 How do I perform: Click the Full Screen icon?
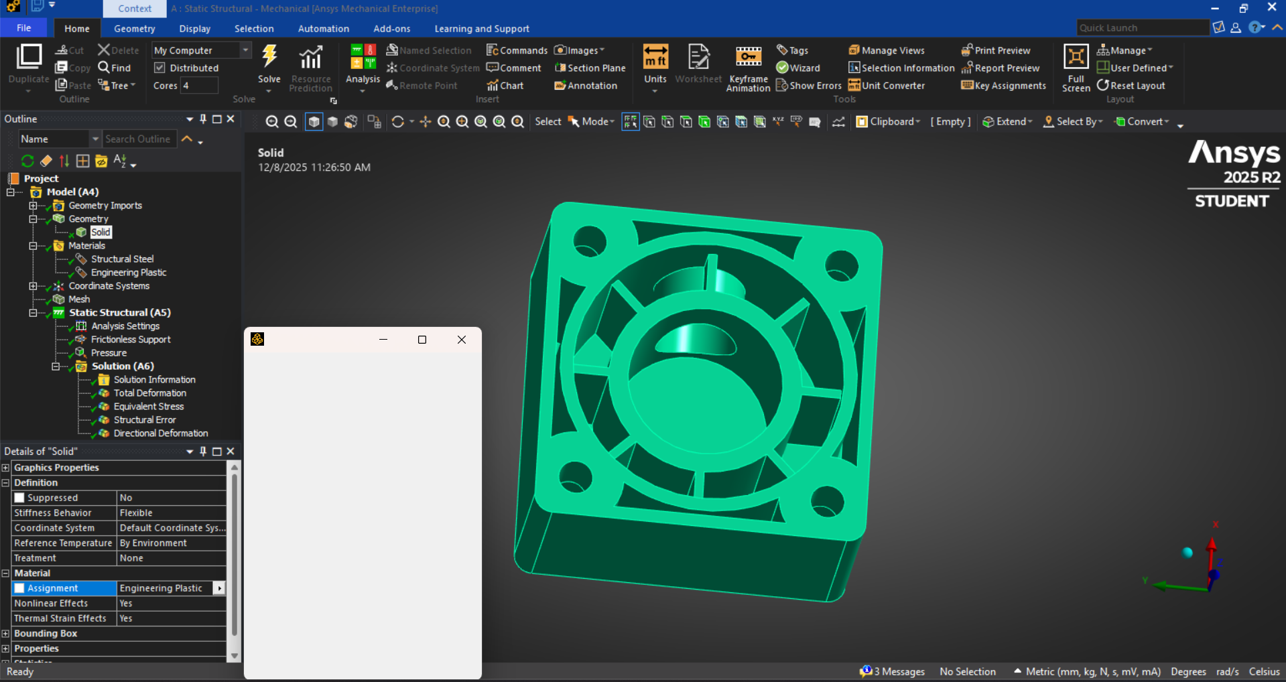pyautogui.click(x=1076, y=58)
